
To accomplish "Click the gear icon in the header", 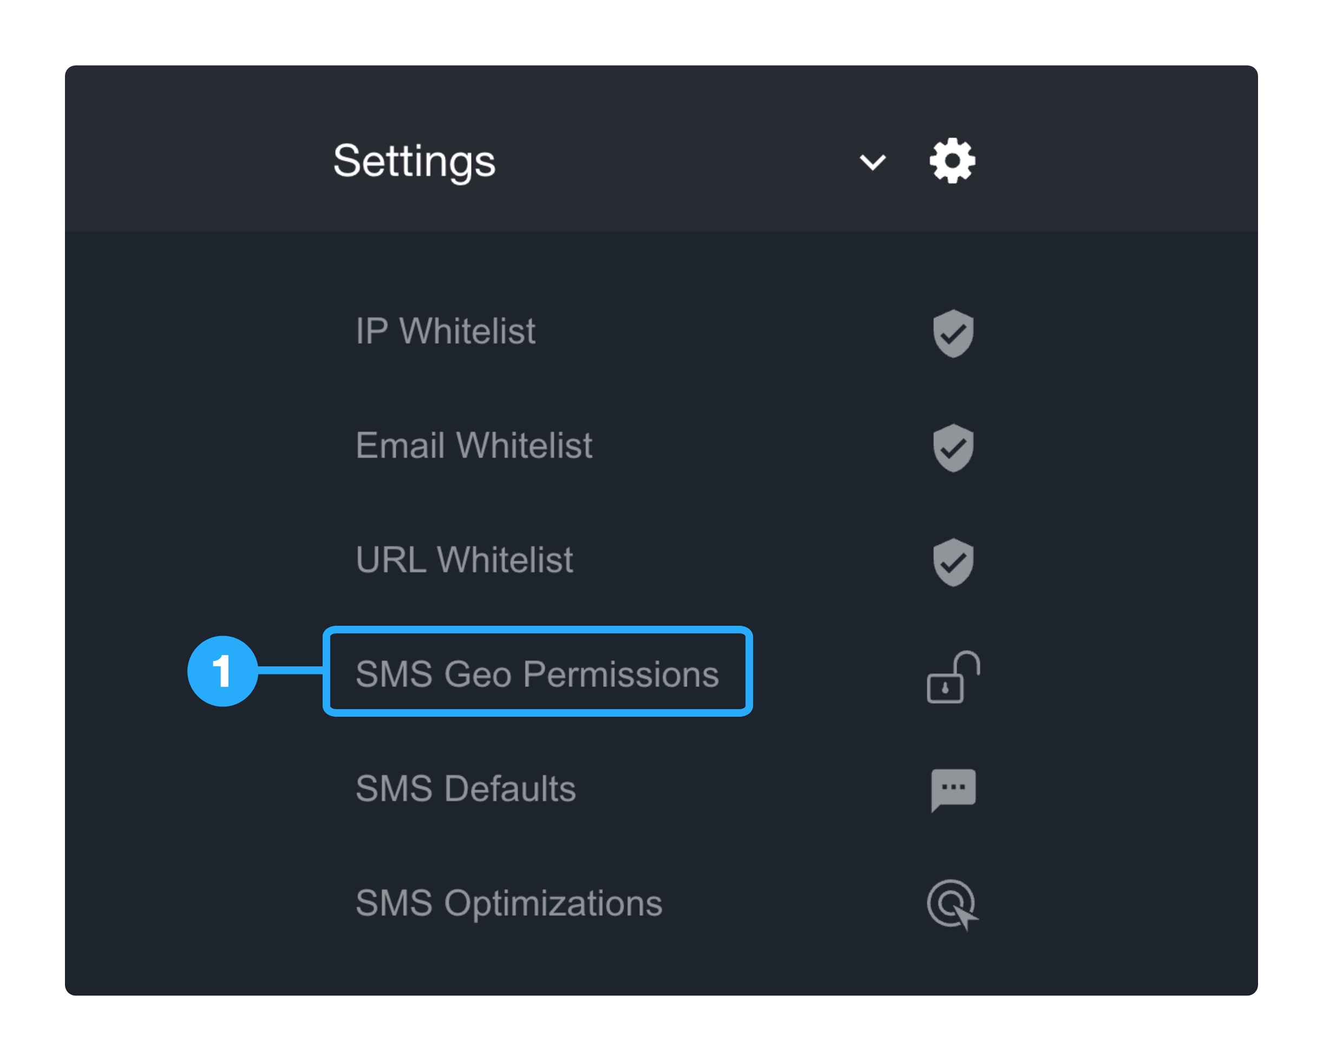I will (952, 160).
